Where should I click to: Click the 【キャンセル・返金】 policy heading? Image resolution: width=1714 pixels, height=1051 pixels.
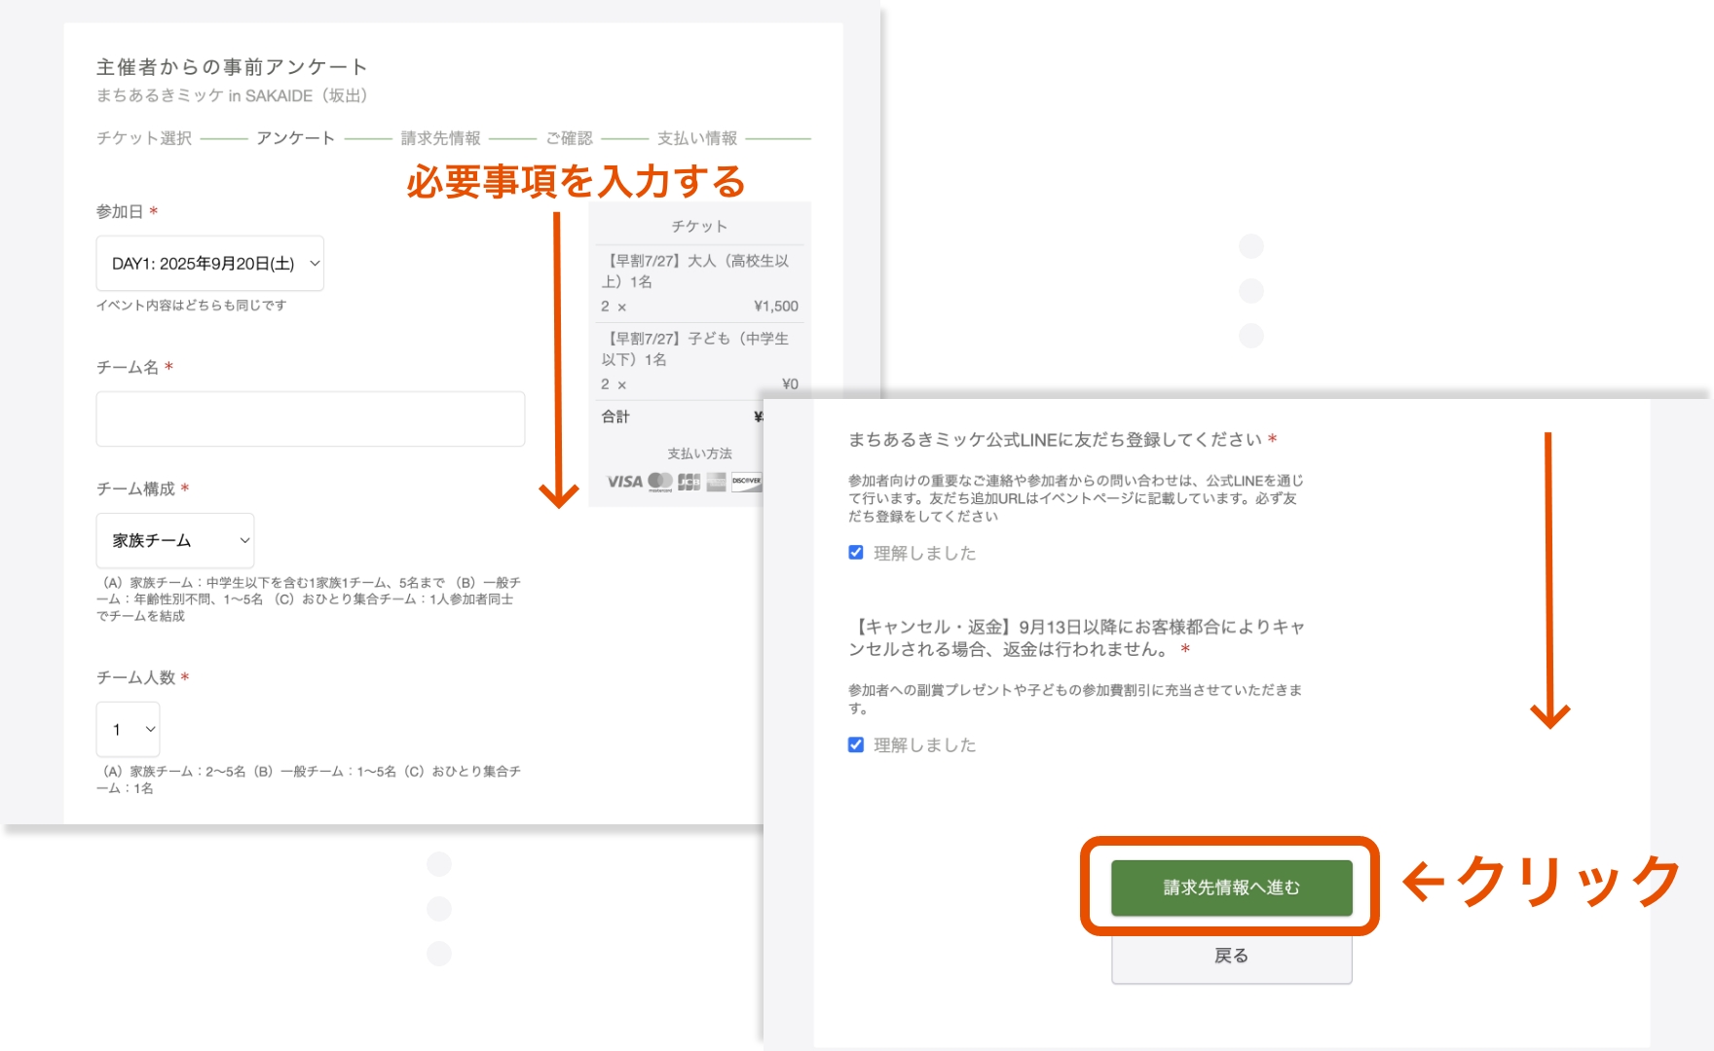(x=1076, y=637)
